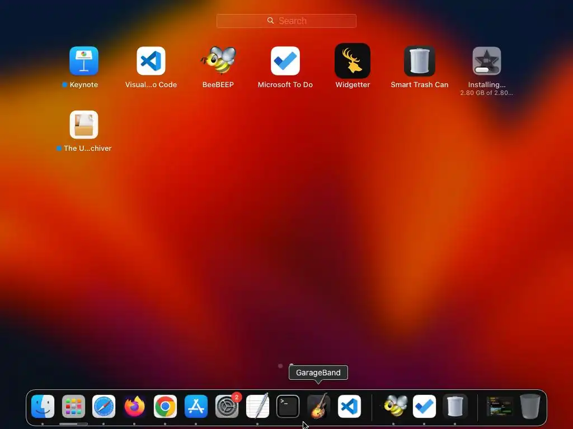
Task: Launch Firefox from the Dock
Action: [x=134, y=407]
